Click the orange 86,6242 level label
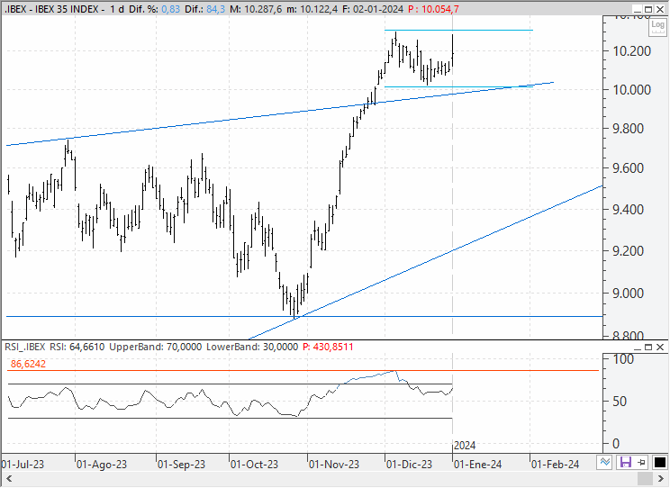This screenshot has height=488, width=670. tap(28, 364)
